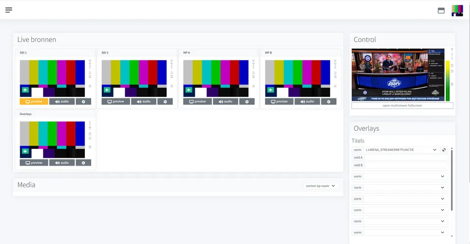
Task: Click the green plane icon on MP A
Action: click(188, 90)
